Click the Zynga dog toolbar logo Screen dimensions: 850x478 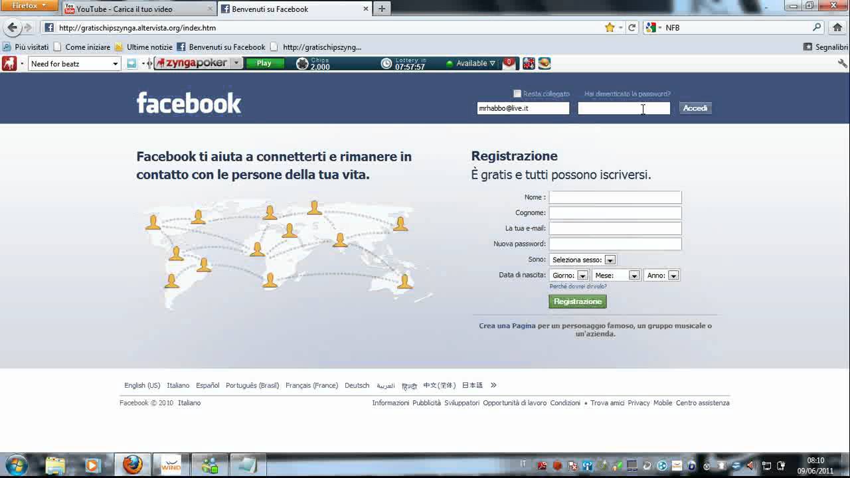9,64
